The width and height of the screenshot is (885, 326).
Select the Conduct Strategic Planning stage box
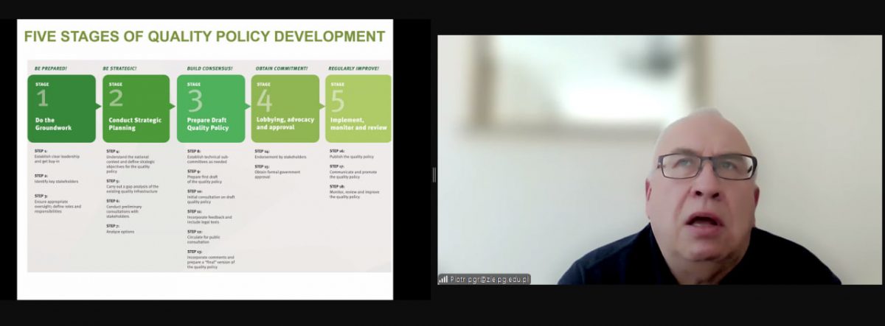(x=136, y=108)
